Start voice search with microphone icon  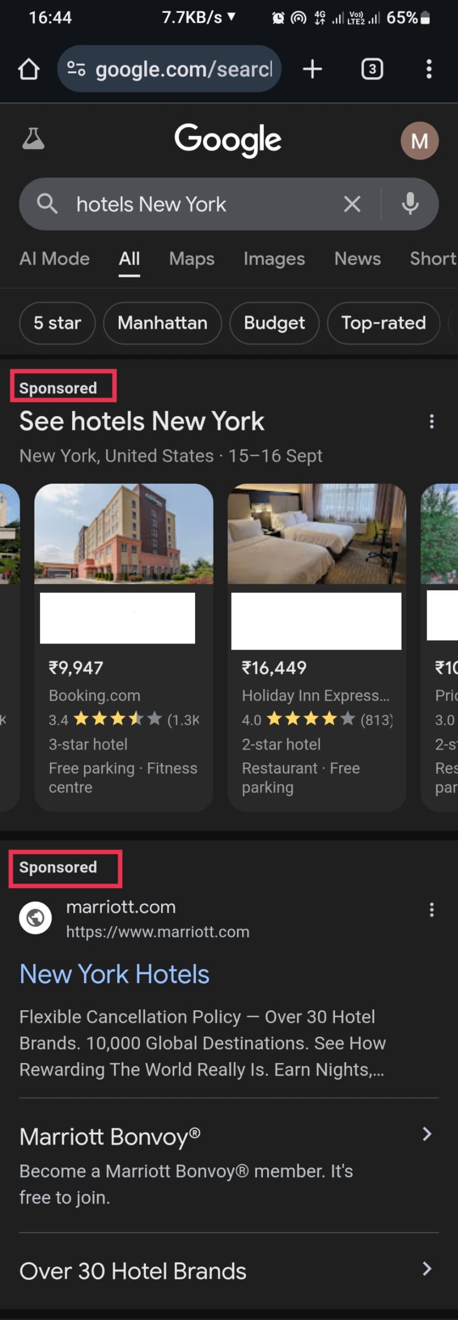pos(410,204)
